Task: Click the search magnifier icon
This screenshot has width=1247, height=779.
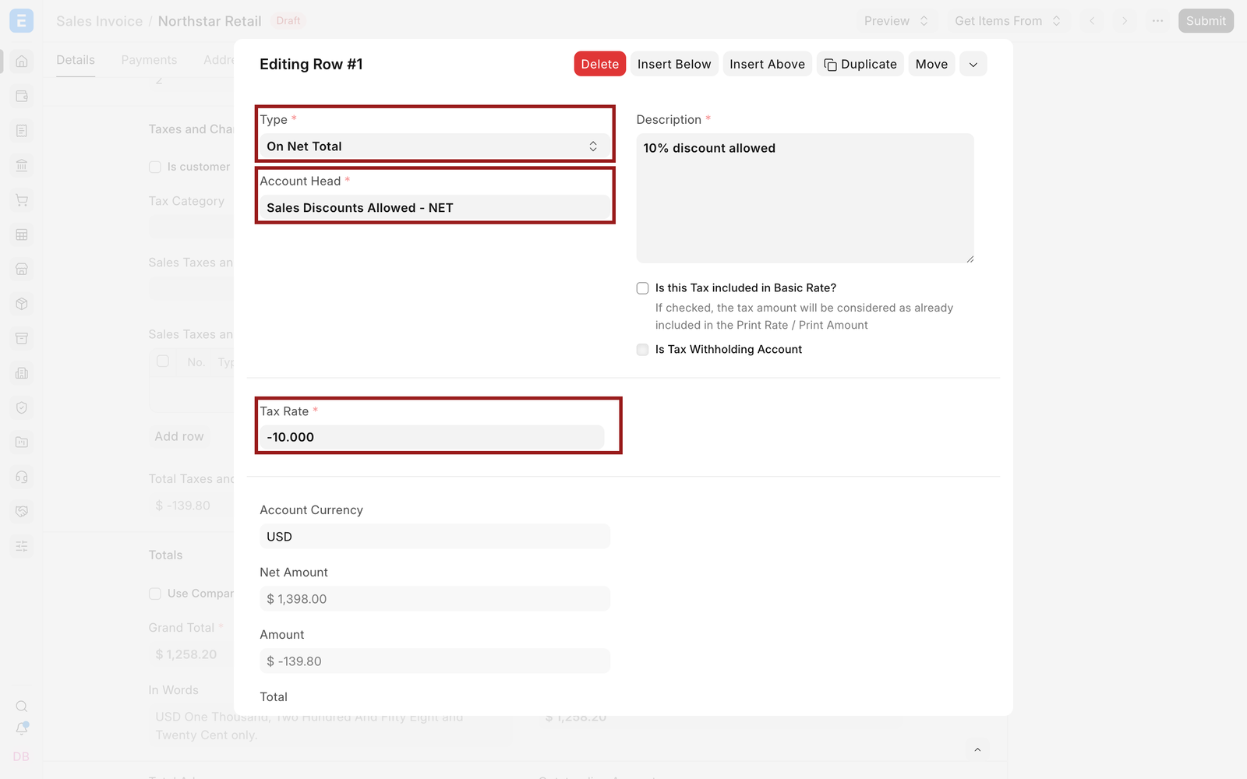Action: point(22,706)
